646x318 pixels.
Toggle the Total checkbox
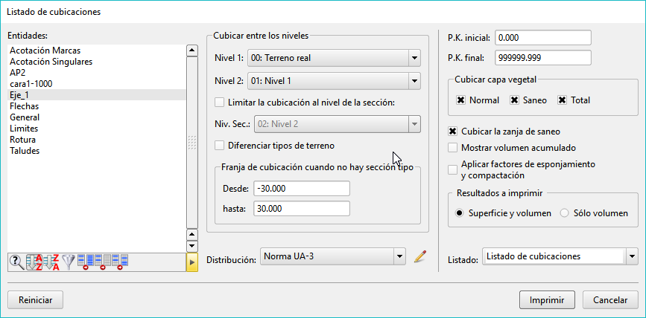(x=563, y=100)
